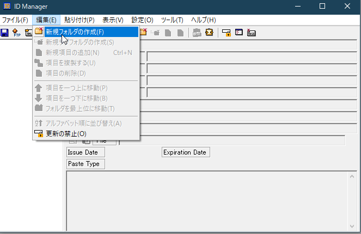Screen dimensions: 361x234
Task: Click the Expiration Date label button
Action: (x=186, y=152)
